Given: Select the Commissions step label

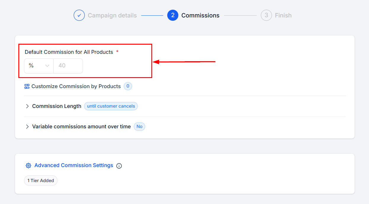Looking at the screenshot, I should [x=200, y=15].
